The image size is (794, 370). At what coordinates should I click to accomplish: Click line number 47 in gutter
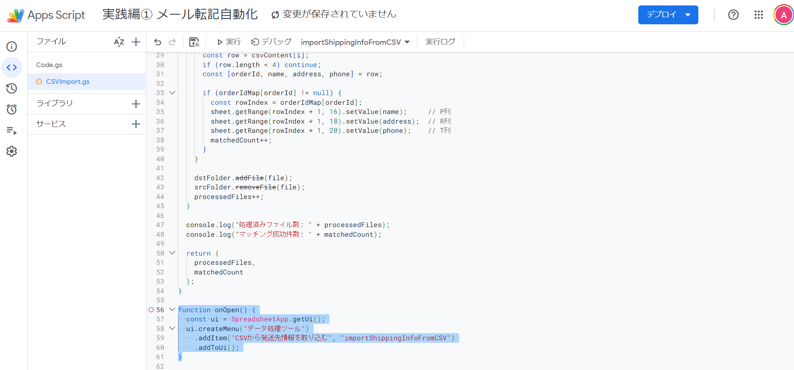pos(160,225)
